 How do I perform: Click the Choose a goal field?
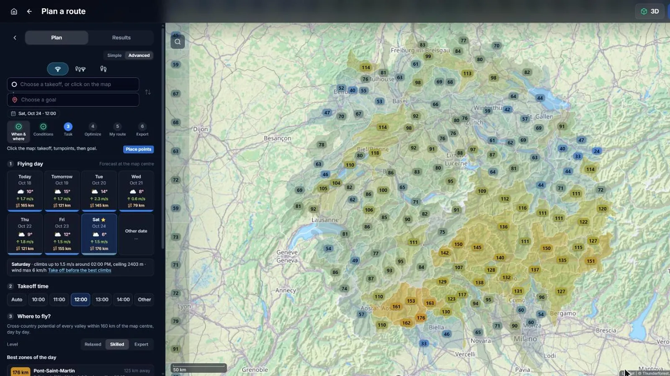tap(73, 100)
